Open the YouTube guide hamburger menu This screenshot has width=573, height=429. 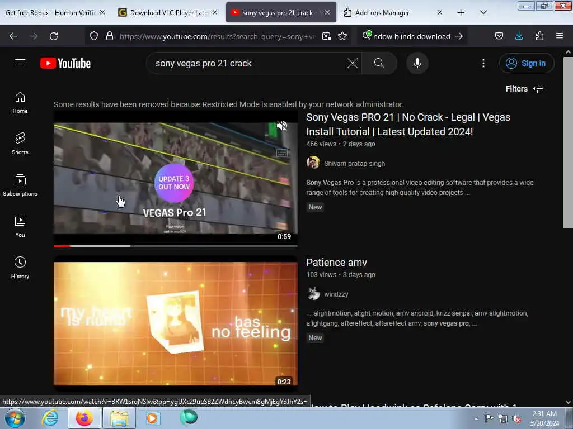pos(20,63)
